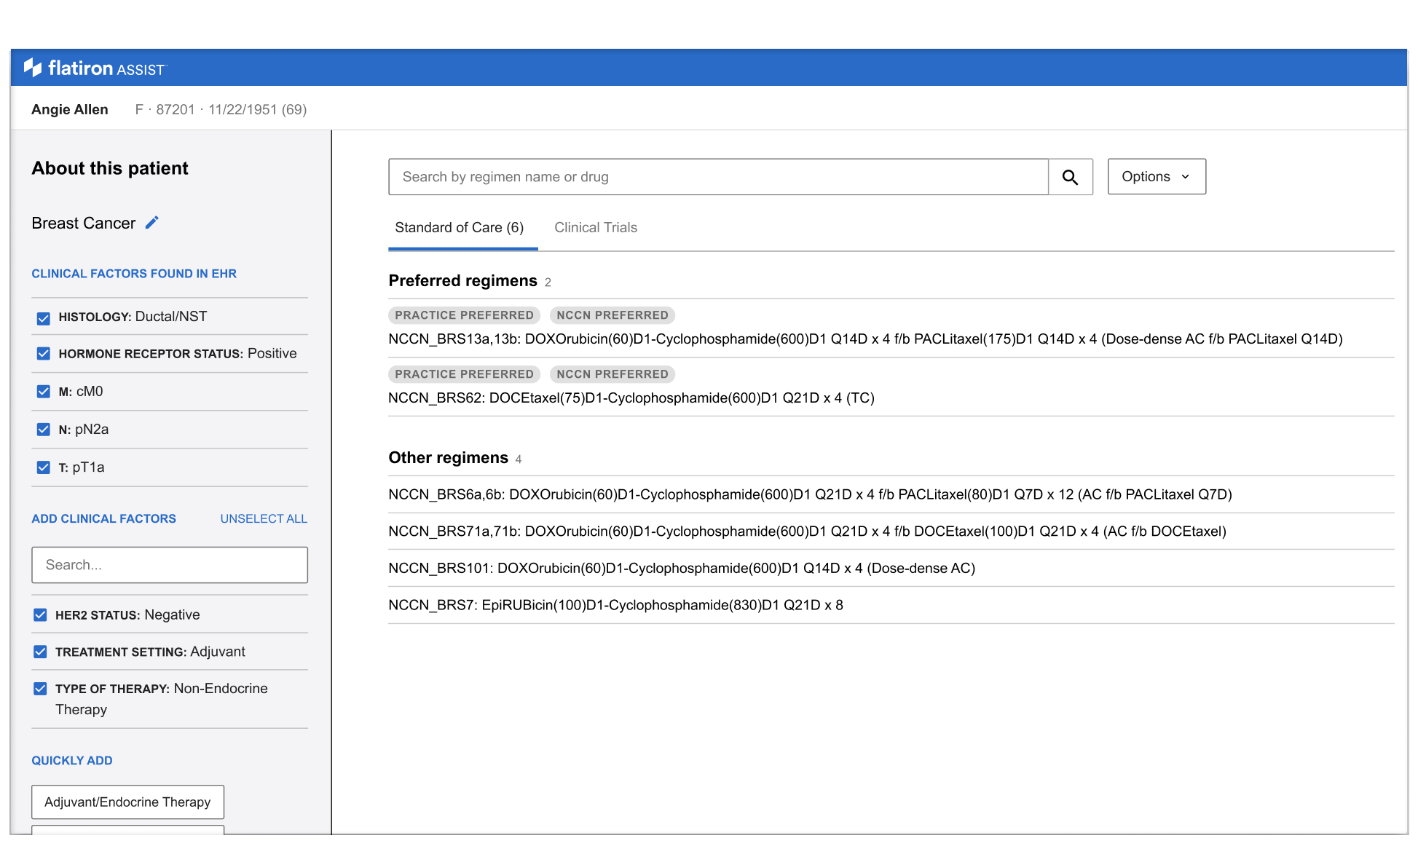Click Adjuvant/Endocrine Therapy quick add button

point(127,802)
